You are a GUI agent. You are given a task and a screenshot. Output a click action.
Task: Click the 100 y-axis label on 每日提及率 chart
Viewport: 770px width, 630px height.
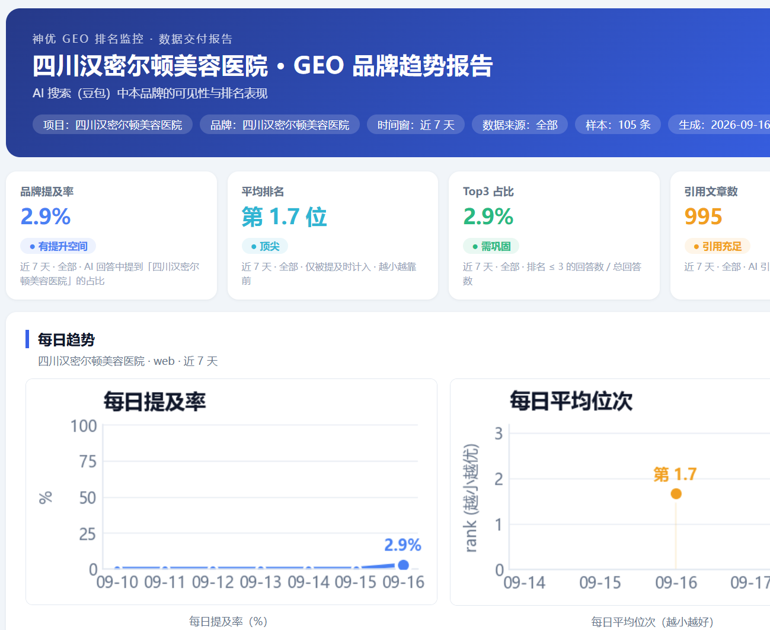click(x=84, y=426)
